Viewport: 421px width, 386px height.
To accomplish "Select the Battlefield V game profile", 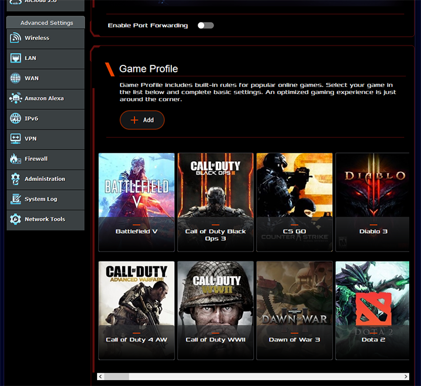I will pyautogui.click(x=136, y=202).
